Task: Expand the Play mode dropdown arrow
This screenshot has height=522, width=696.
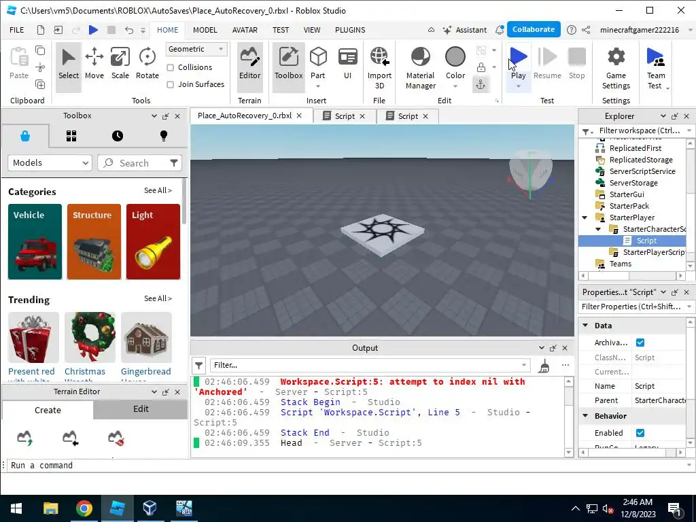Action: 519,86
